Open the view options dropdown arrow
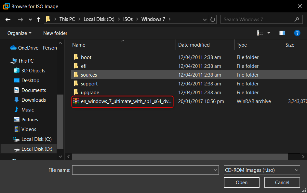307x193 pixels. [x=269, y=33]
